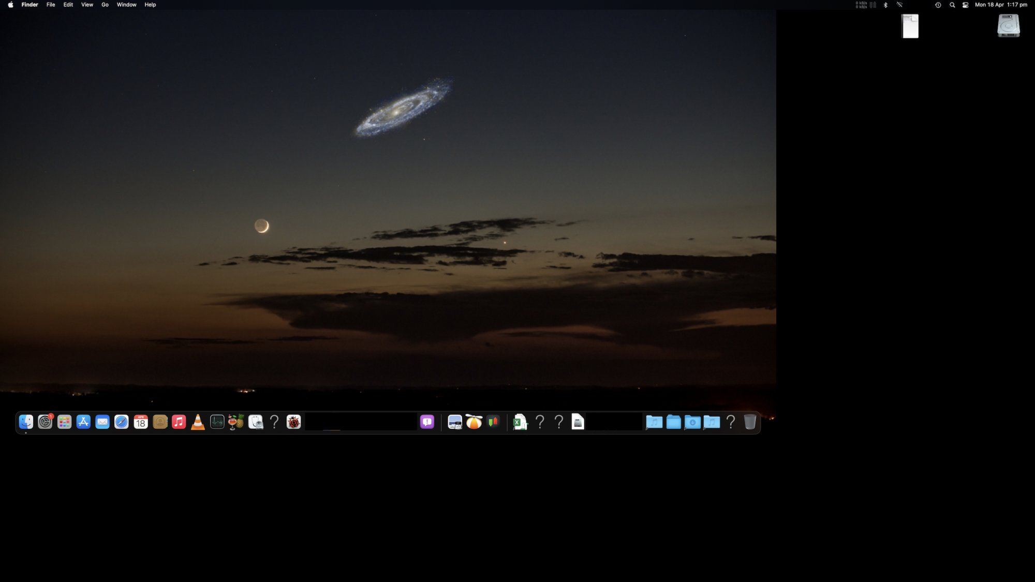Screen dimensions: 1035x582
Task: Open Safari browser in the dock
Action: 121,423
